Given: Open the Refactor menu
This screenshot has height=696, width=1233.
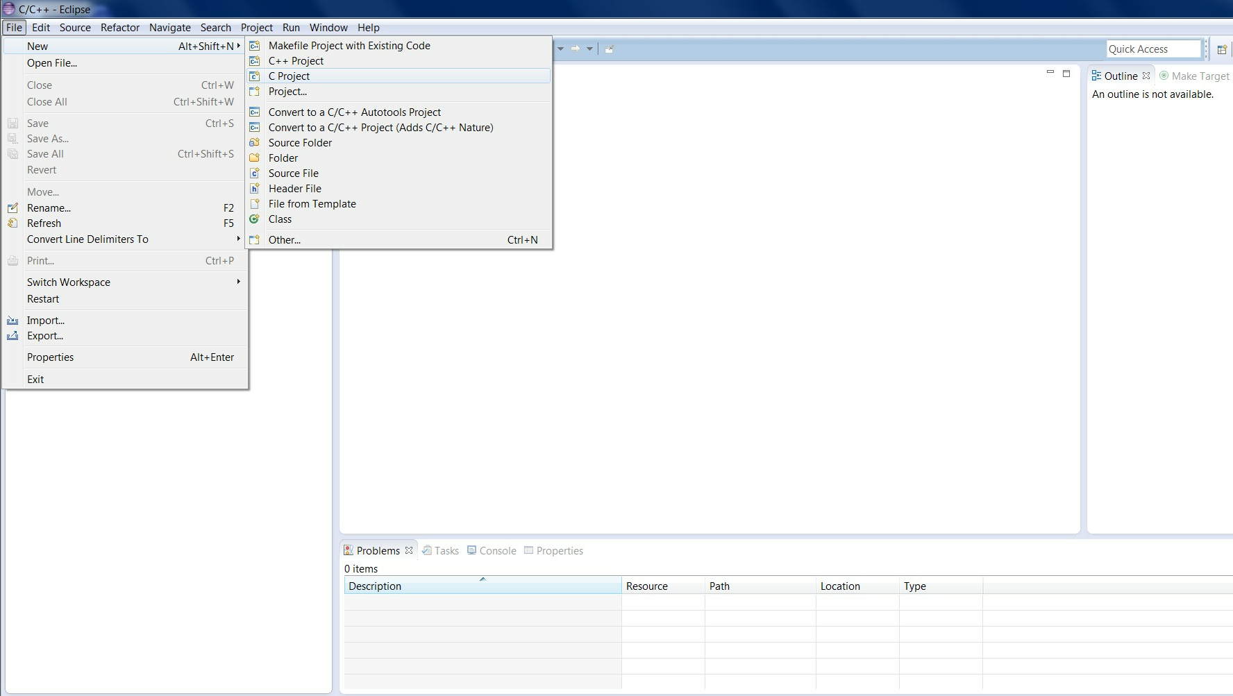Looking at the screenshot, I should click(120, 27).
